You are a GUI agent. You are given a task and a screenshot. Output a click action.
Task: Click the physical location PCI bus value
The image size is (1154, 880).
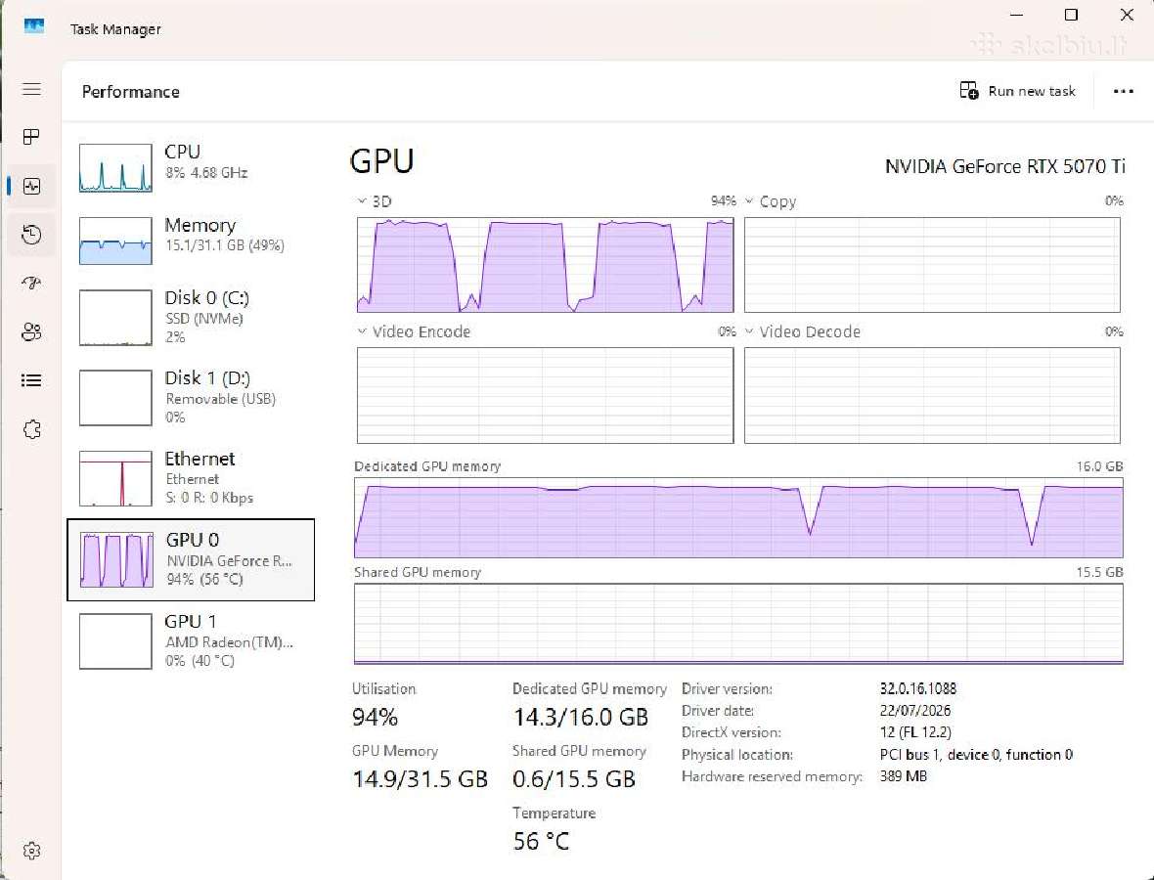(976, 754)
